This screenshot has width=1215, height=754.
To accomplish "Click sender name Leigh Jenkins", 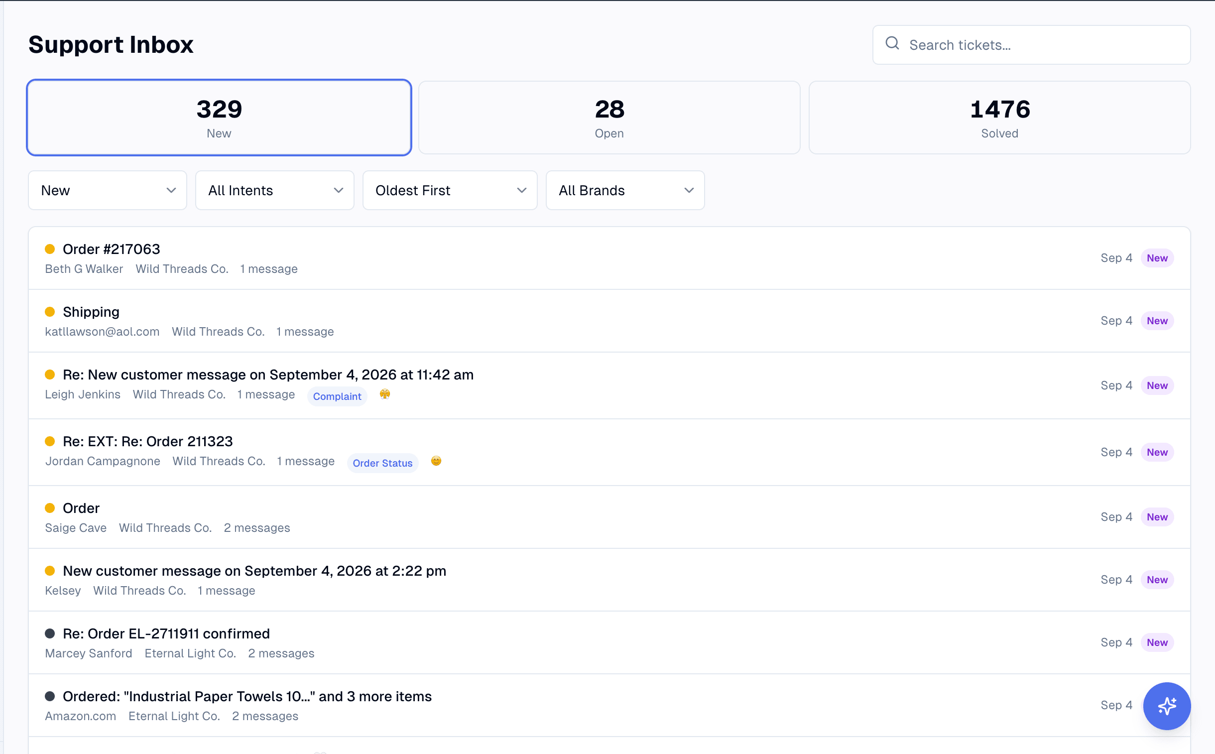I will pos(83,394).
